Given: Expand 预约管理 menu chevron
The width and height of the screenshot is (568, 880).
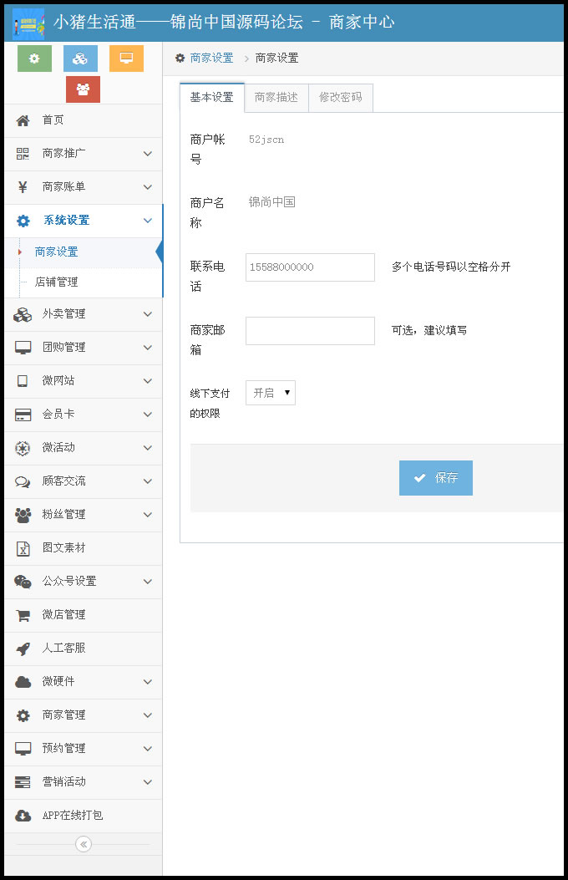Looking at the screenshot, I should tap(148, 749).
